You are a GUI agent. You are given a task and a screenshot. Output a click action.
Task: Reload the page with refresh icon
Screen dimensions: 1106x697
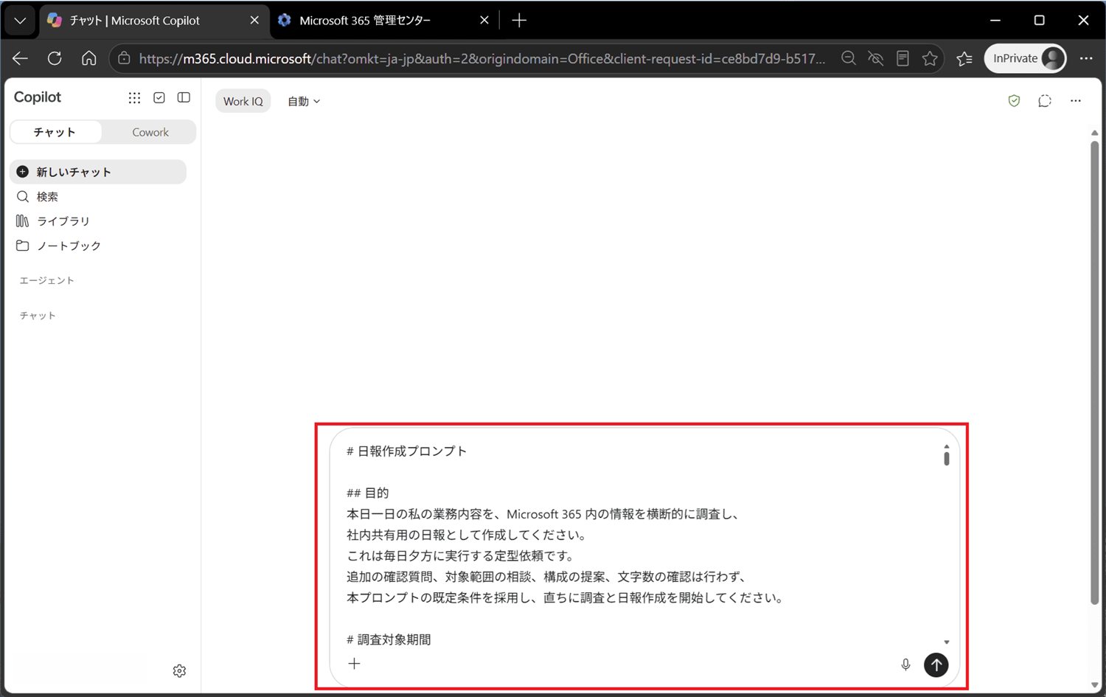point(55,58)
